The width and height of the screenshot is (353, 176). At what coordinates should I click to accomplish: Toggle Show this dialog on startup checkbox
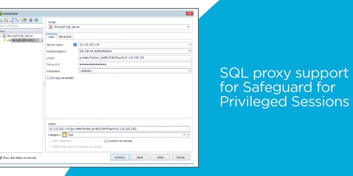(1, 158)
